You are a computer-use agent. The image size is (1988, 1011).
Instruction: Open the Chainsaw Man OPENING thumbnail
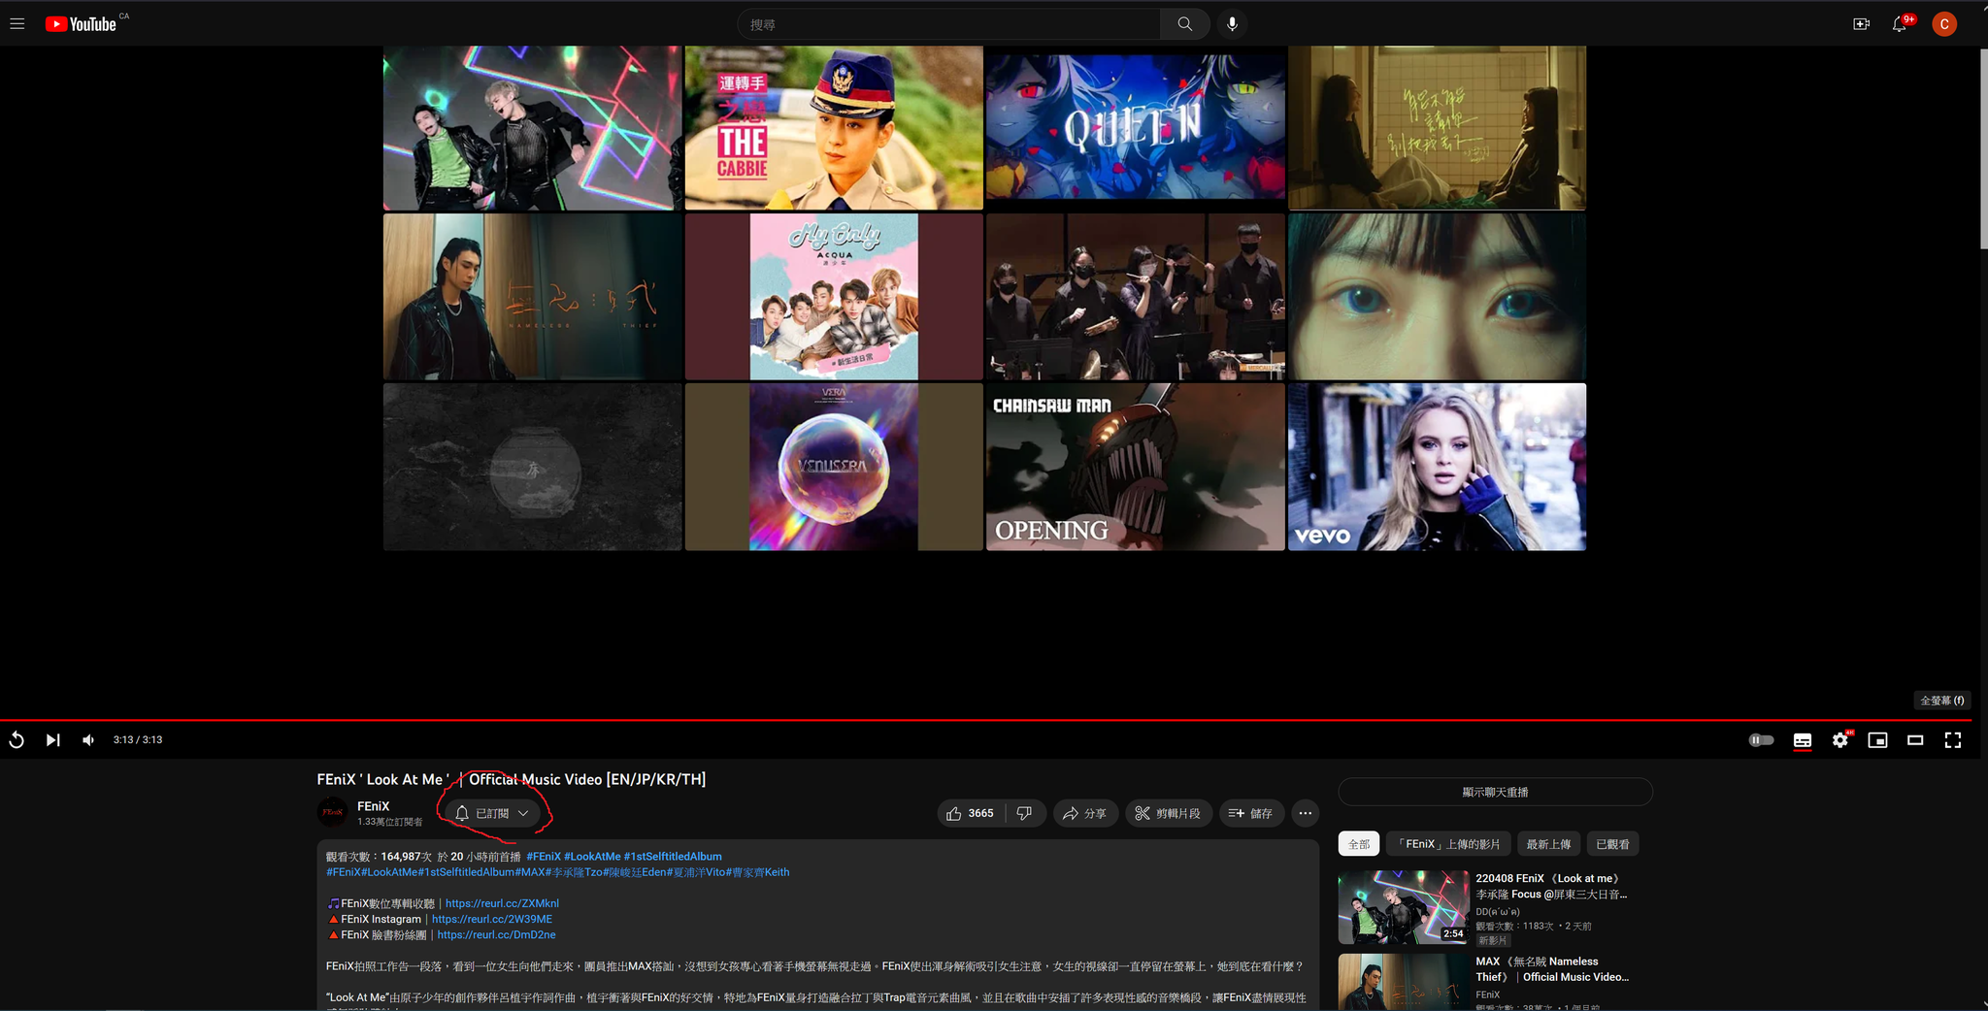click(x=1136, y=467)
